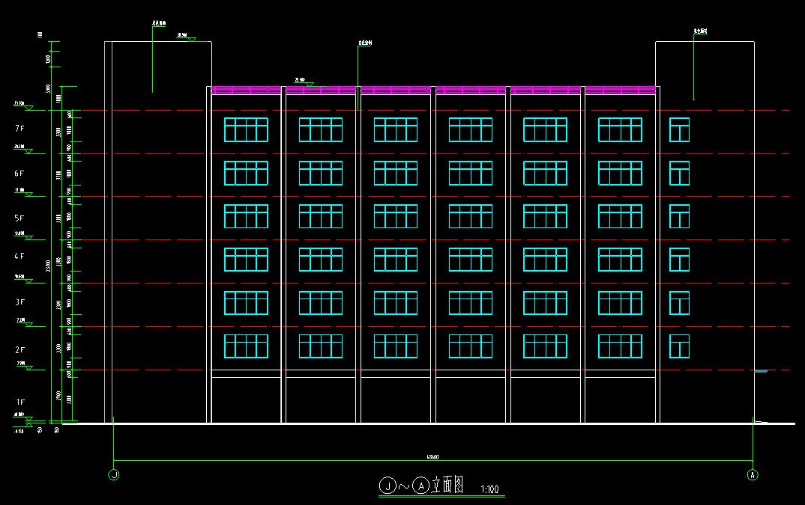
Task: Pick the 2F floor label
Action: point(20,350)
